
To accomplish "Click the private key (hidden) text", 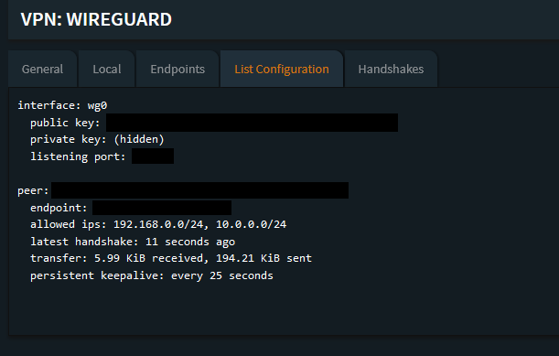I will 97,139.
